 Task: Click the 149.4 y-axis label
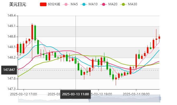[x=13, y=16]
